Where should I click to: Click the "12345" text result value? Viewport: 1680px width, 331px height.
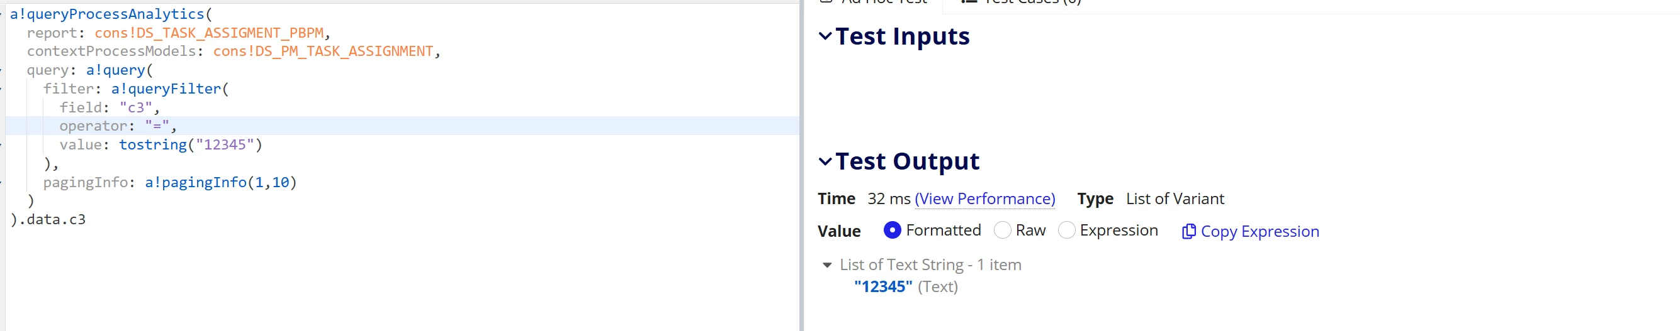(x=883, y=287)
